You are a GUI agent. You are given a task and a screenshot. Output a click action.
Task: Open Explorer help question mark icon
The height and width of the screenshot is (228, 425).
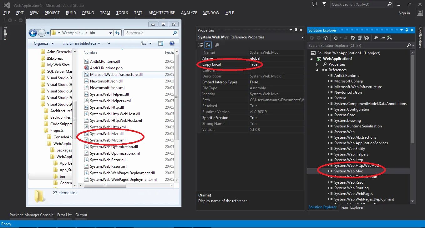[172, 43]
